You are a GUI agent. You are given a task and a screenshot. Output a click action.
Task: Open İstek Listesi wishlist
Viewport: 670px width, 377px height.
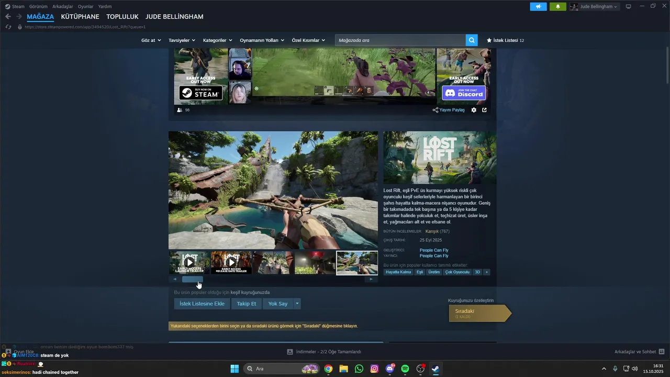(x=506, y=40)
